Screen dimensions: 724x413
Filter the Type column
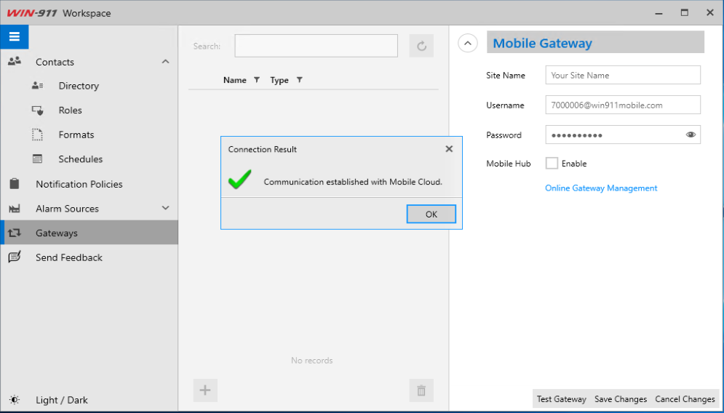click(x=299, y=80)
